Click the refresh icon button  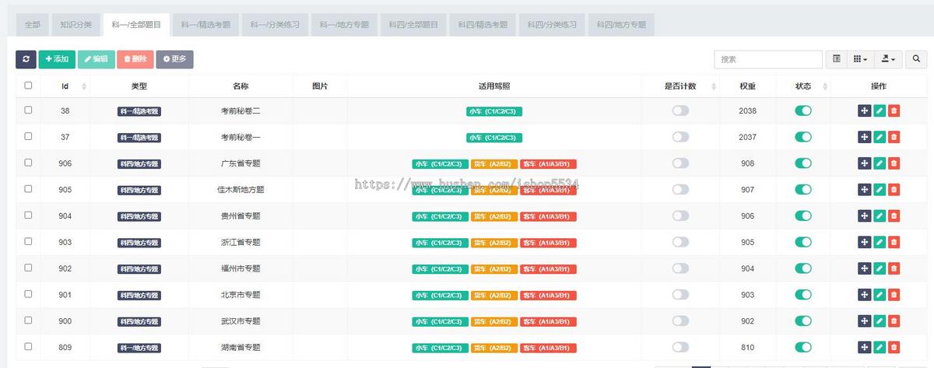(x=26, y=59)
